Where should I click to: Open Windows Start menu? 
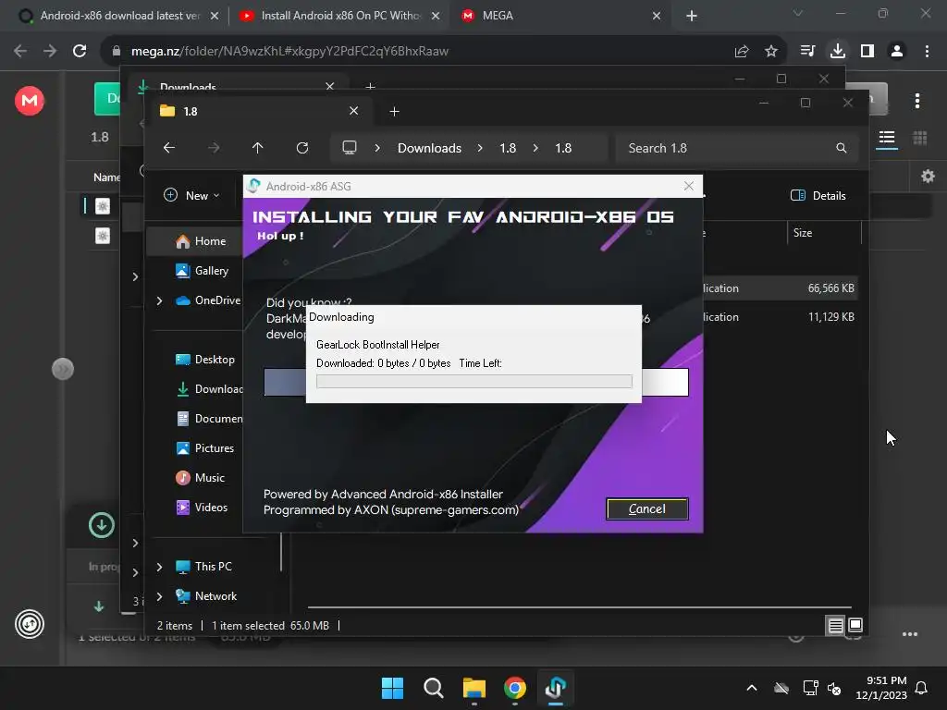(x=392, y=688)
